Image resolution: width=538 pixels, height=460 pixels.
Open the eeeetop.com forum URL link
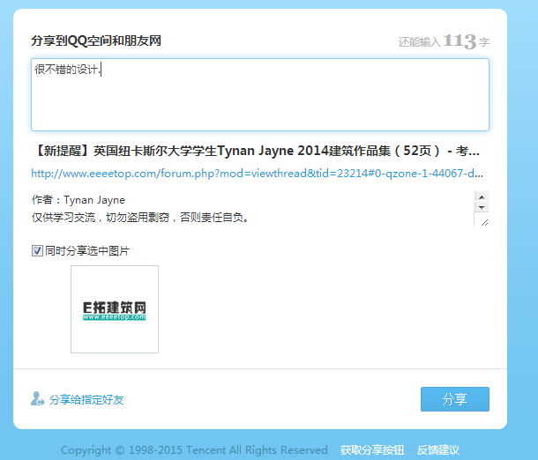(257, 174)
